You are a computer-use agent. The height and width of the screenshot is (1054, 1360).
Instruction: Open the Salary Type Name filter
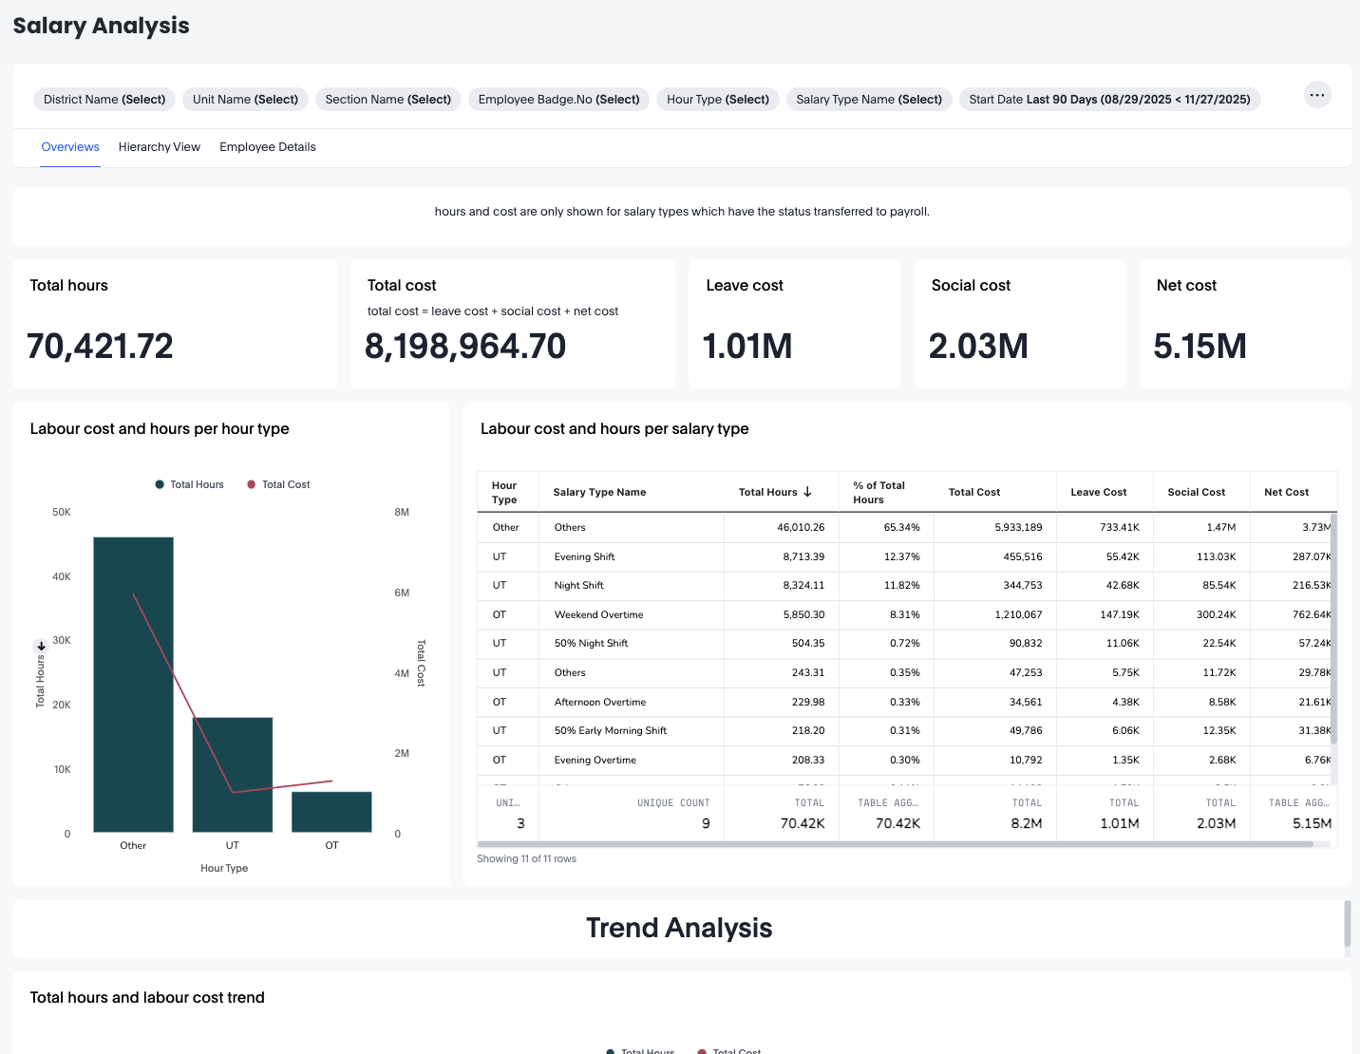(x=868, y=100)
